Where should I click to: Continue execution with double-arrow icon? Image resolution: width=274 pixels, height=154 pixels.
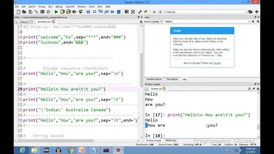113,12
